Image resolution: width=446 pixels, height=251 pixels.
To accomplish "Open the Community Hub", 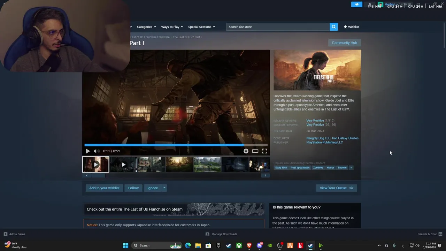I will click(x=344, y=43).
